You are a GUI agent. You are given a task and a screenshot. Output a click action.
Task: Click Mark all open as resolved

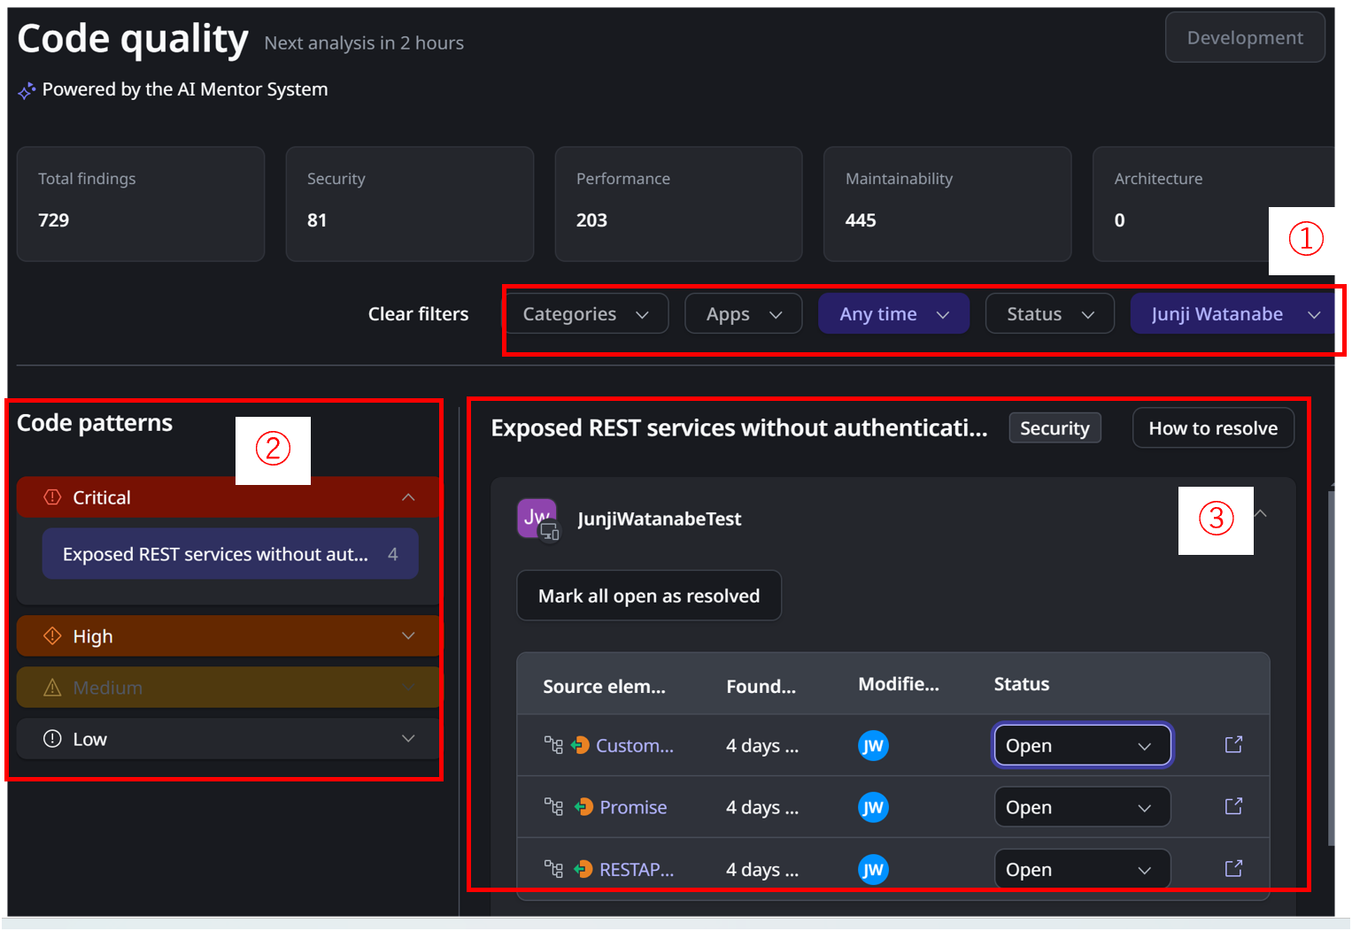(649, 596)
